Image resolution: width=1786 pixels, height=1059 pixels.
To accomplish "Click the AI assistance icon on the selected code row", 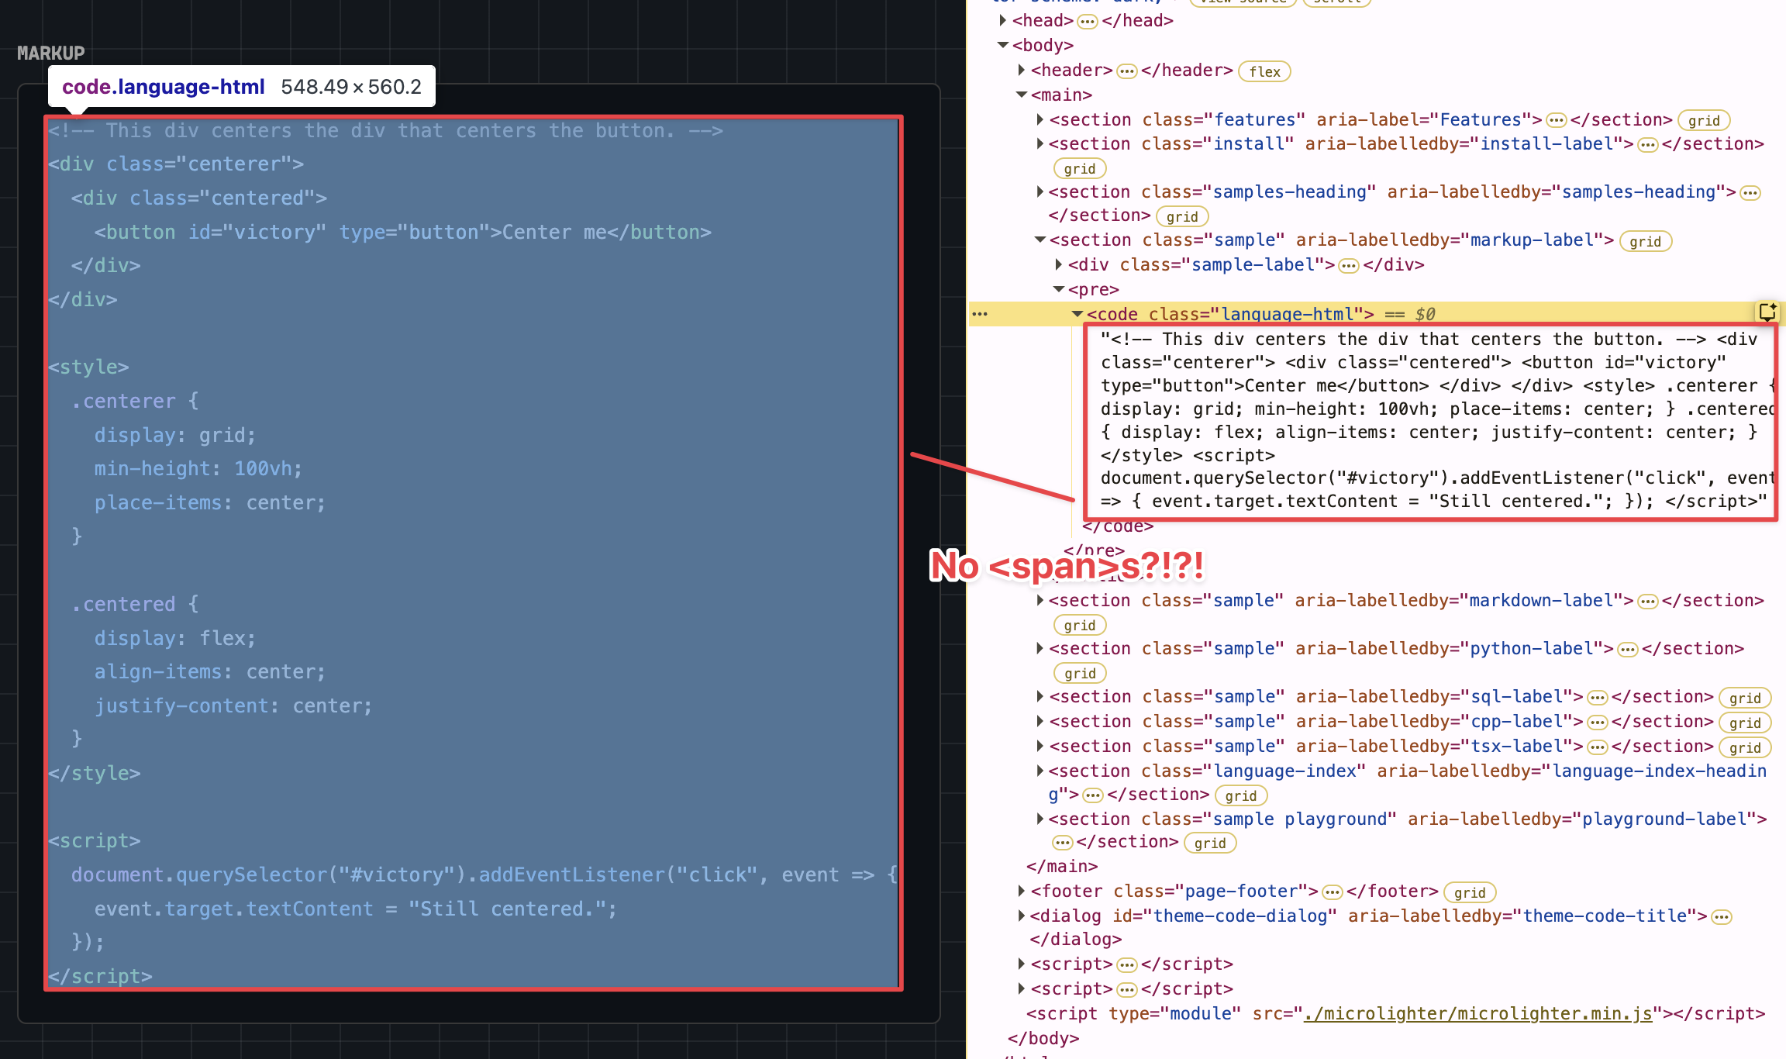I will [x=1767, y=312].
